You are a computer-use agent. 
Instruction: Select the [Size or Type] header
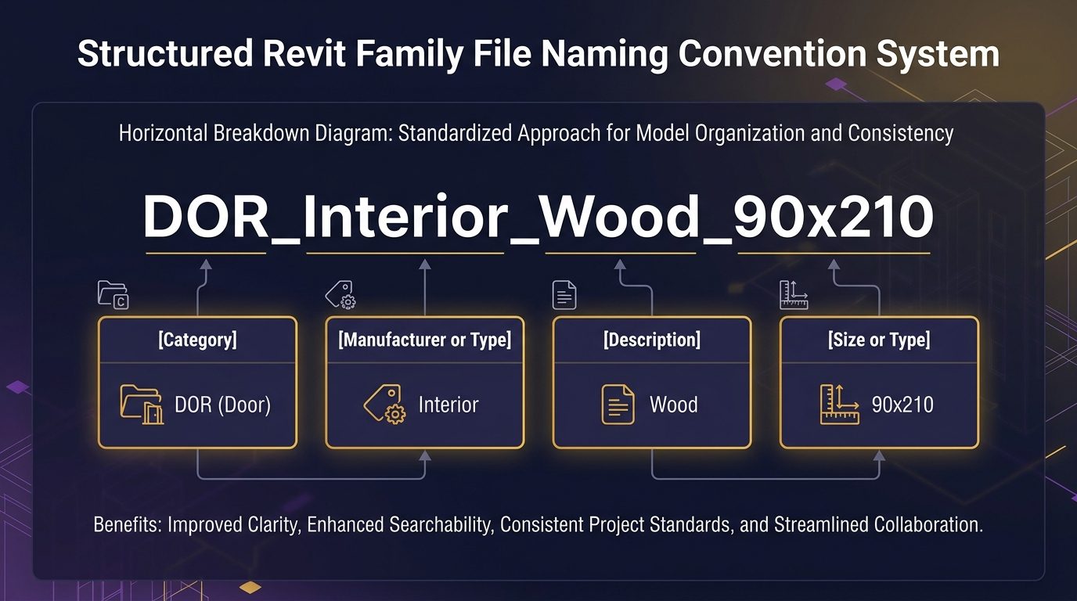(879, 340)
